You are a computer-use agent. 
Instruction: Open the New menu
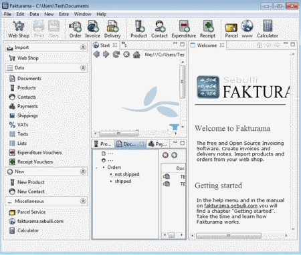pos(49,14)
